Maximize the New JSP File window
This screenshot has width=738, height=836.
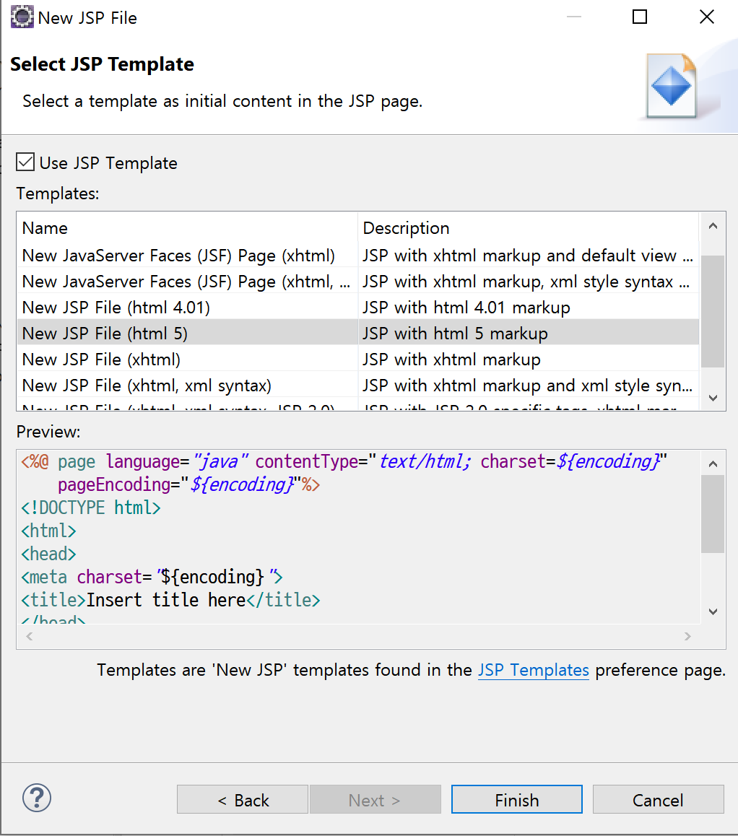639,17
